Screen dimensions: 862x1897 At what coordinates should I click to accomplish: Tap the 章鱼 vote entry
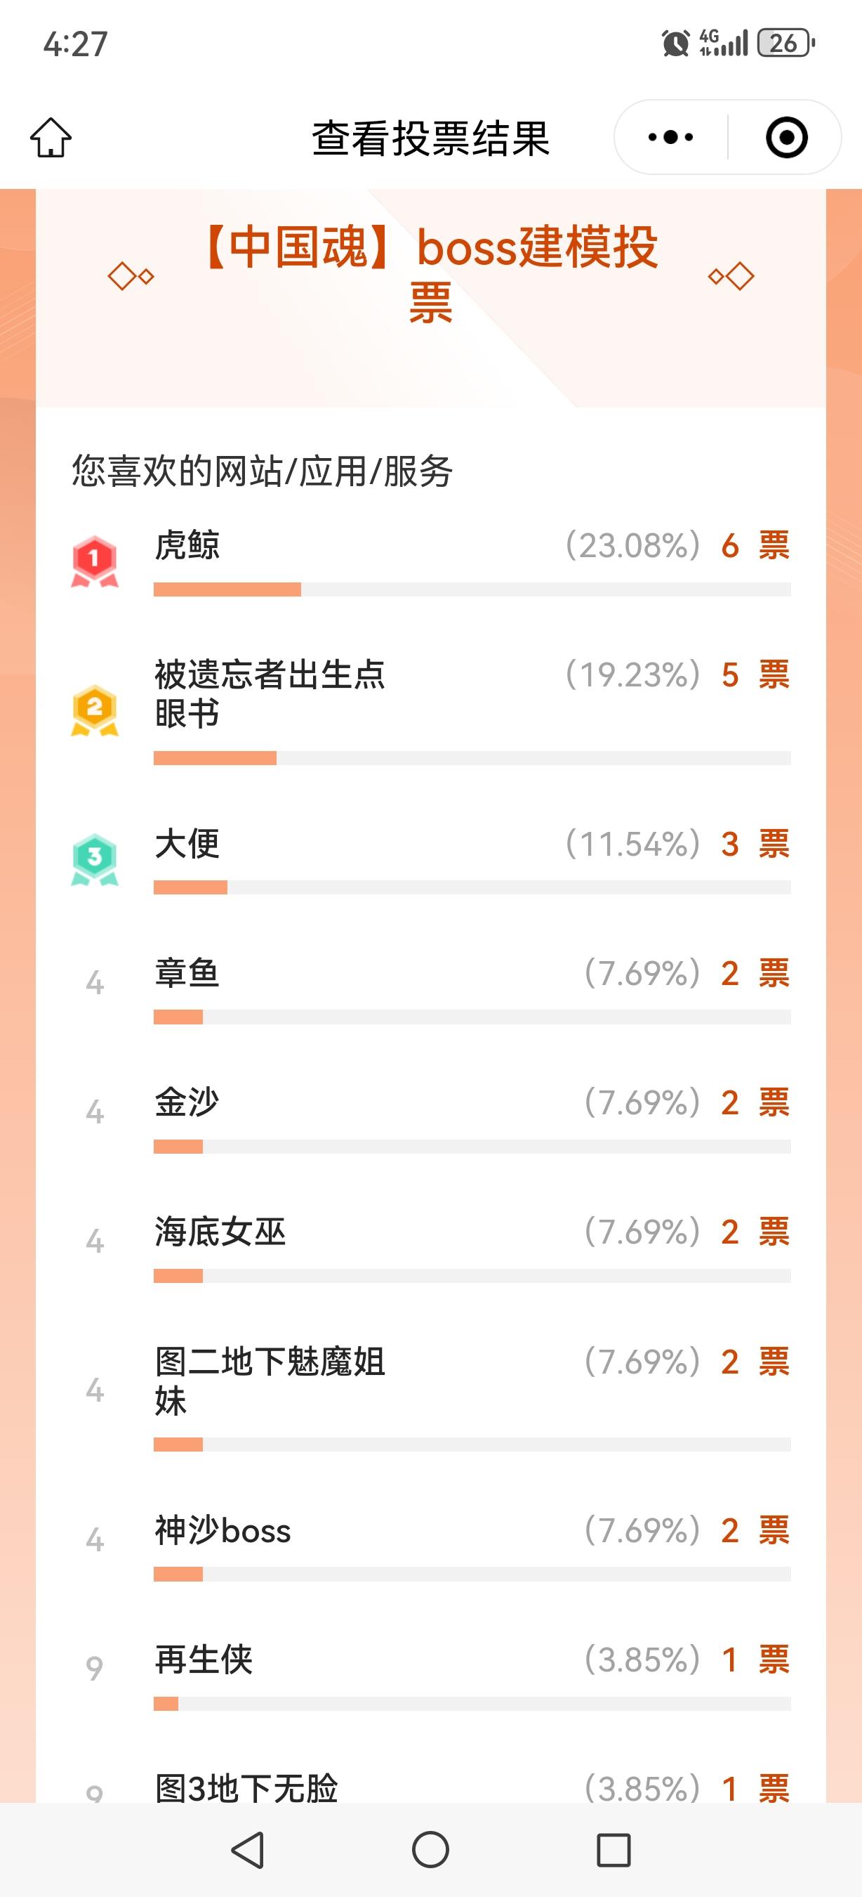coord(187,974)
